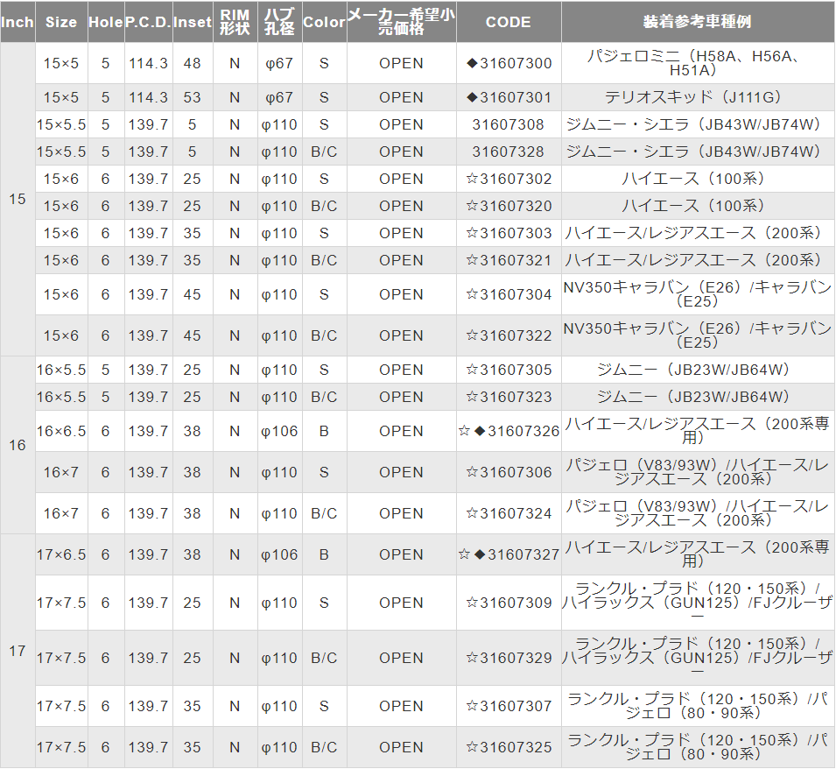The height and width of the screenshot is (769, 836).
Task: Click vehicle cell in row 31607303
Action: pyautogui.click(x=698, y=234)
